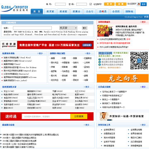The height and width of the screenshot is (149, 149).
Task: Open the 公众号 navigation tab
Action: click(89, 12)
